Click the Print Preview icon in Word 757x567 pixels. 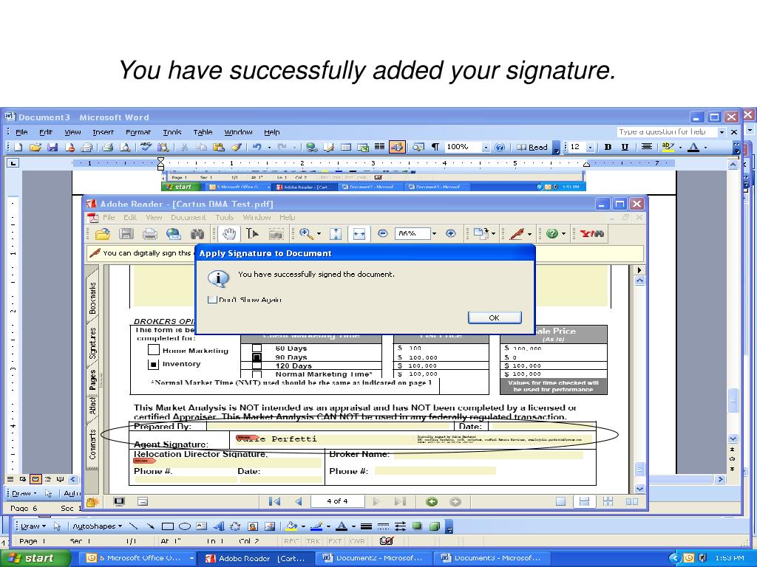tap(124, 147)
